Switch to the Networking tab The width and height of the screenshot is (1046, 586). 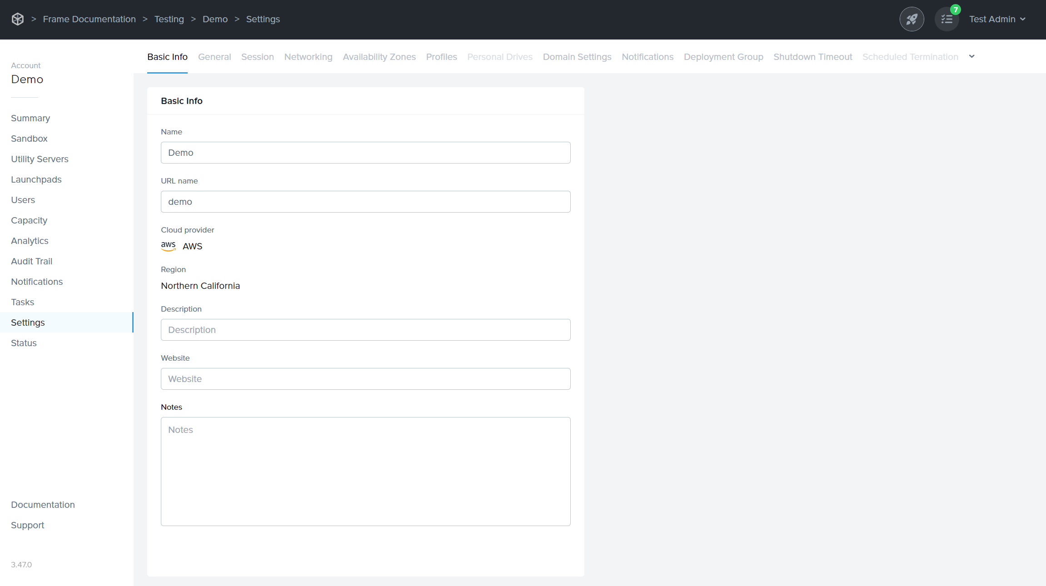[x=308, y=57]
